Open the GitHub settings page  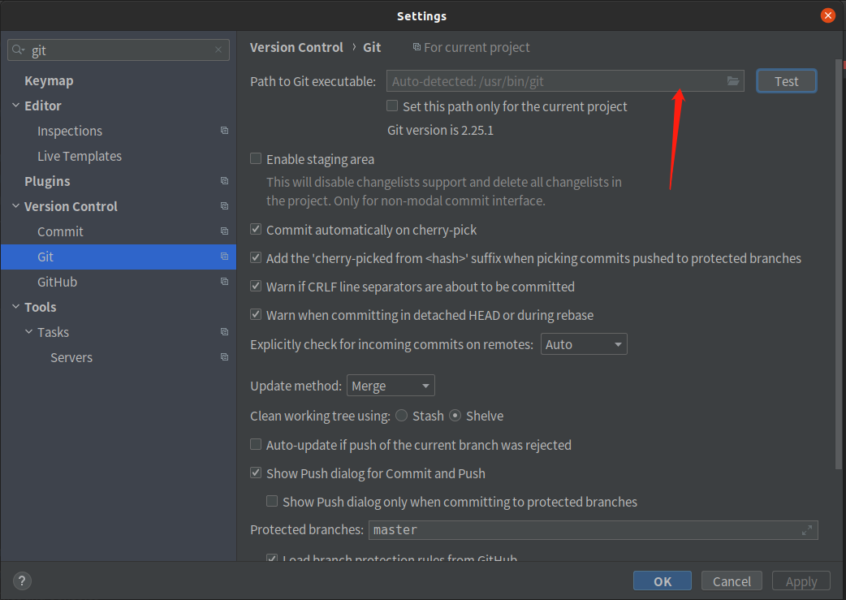[x=57, y=282]
